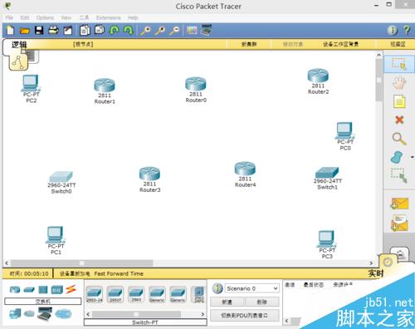Switch to the 逻辑 logical workspace tab
The width and height of the screenshot is (415, 329).
[19, 45]
